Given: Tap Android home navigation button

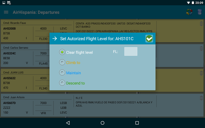Looking at the screenshot, I should click(102, 123).
